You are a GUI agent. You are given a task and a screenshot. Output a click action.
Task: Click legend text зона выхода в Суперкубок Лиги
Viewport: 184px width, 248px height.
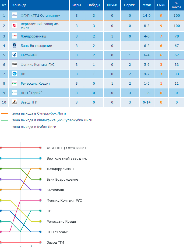[39, 113]
